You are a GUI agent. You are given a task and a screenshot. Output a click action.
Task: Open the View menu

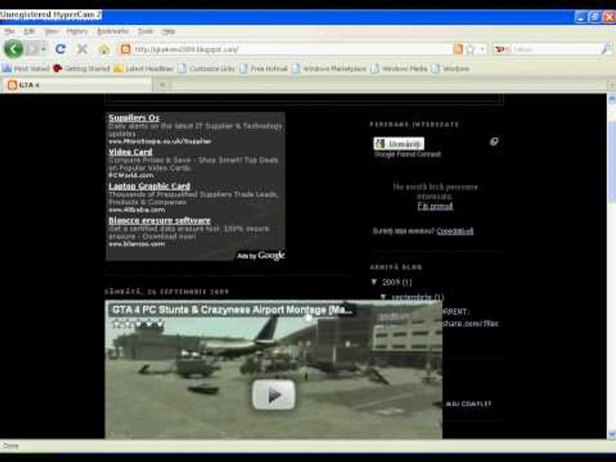click(x=51, y=31)
